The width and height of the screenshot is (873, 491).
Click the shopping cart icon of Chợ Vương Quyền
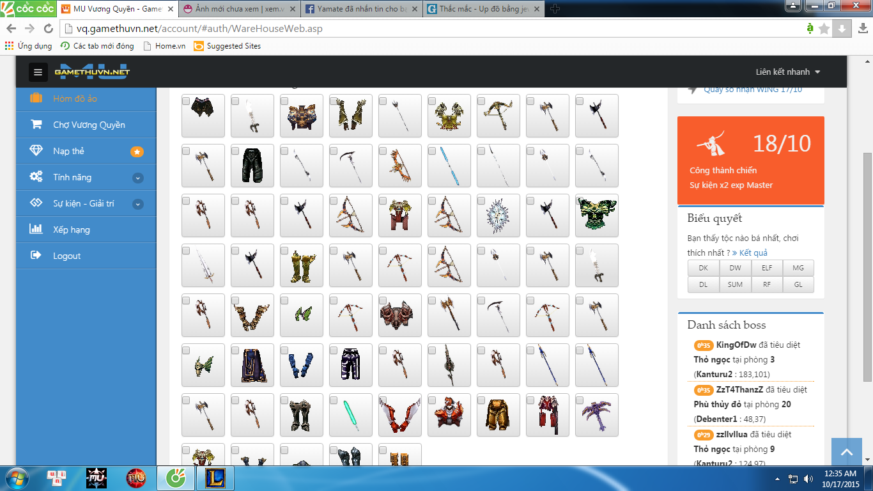36,125
